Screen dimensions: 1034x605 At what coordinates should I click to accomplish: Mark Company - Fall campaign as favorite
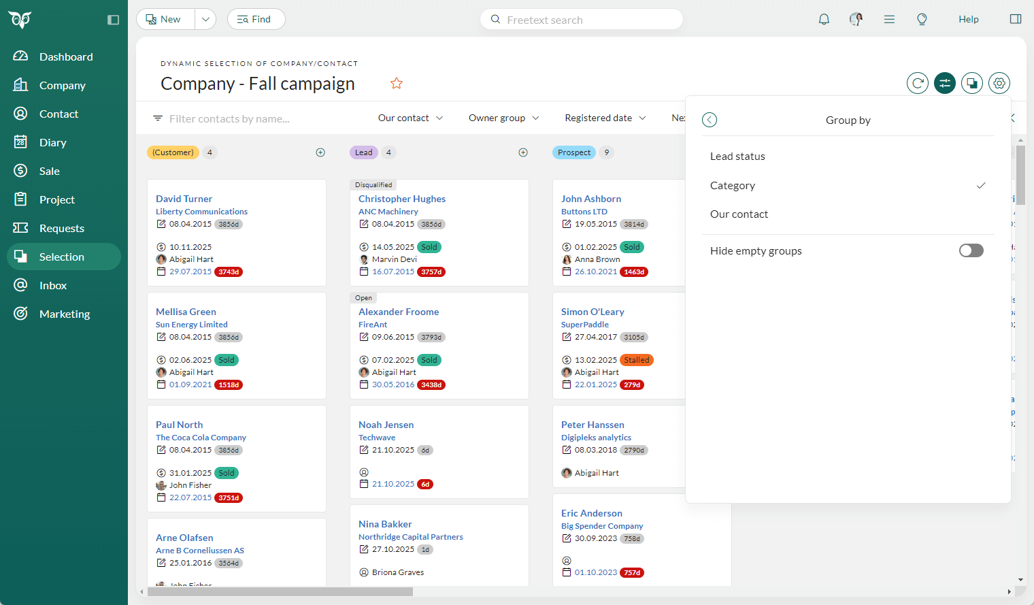(397, 83)
